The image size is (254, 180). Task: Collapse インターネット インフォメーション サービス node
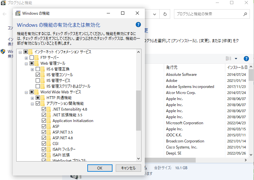point(20,52)
